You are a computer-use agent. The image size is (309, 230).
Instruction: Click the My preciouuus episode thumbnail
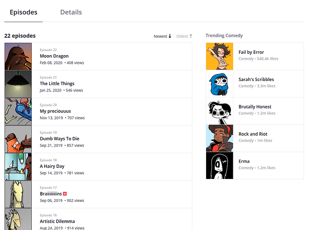[x=18, y=112]
